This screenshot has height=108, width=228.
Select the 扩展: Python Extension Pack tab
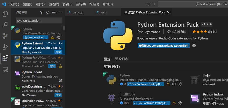146,12
